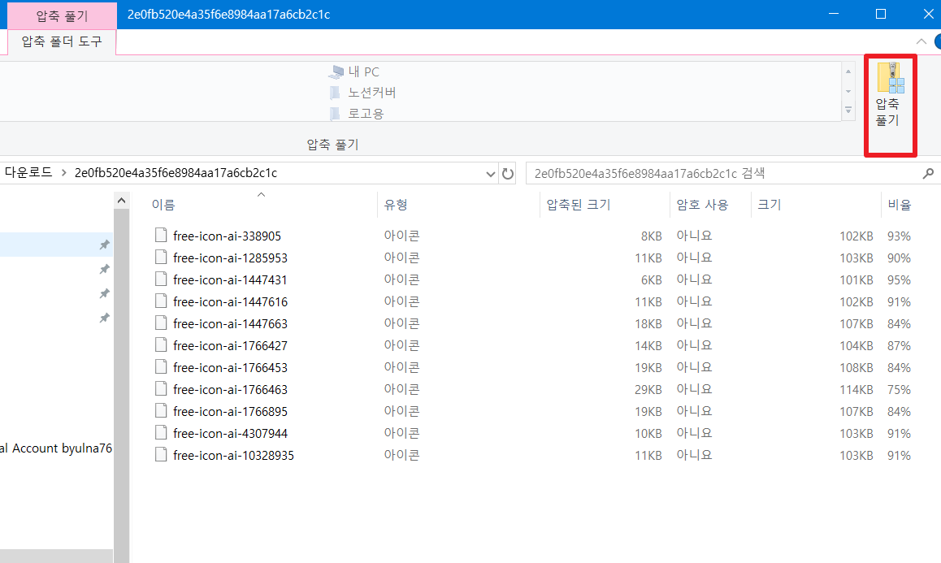The width and height of the screenshot is (941, 563).
Task: Open the 압축 풀기 context tab
Action: click(62, 15)
